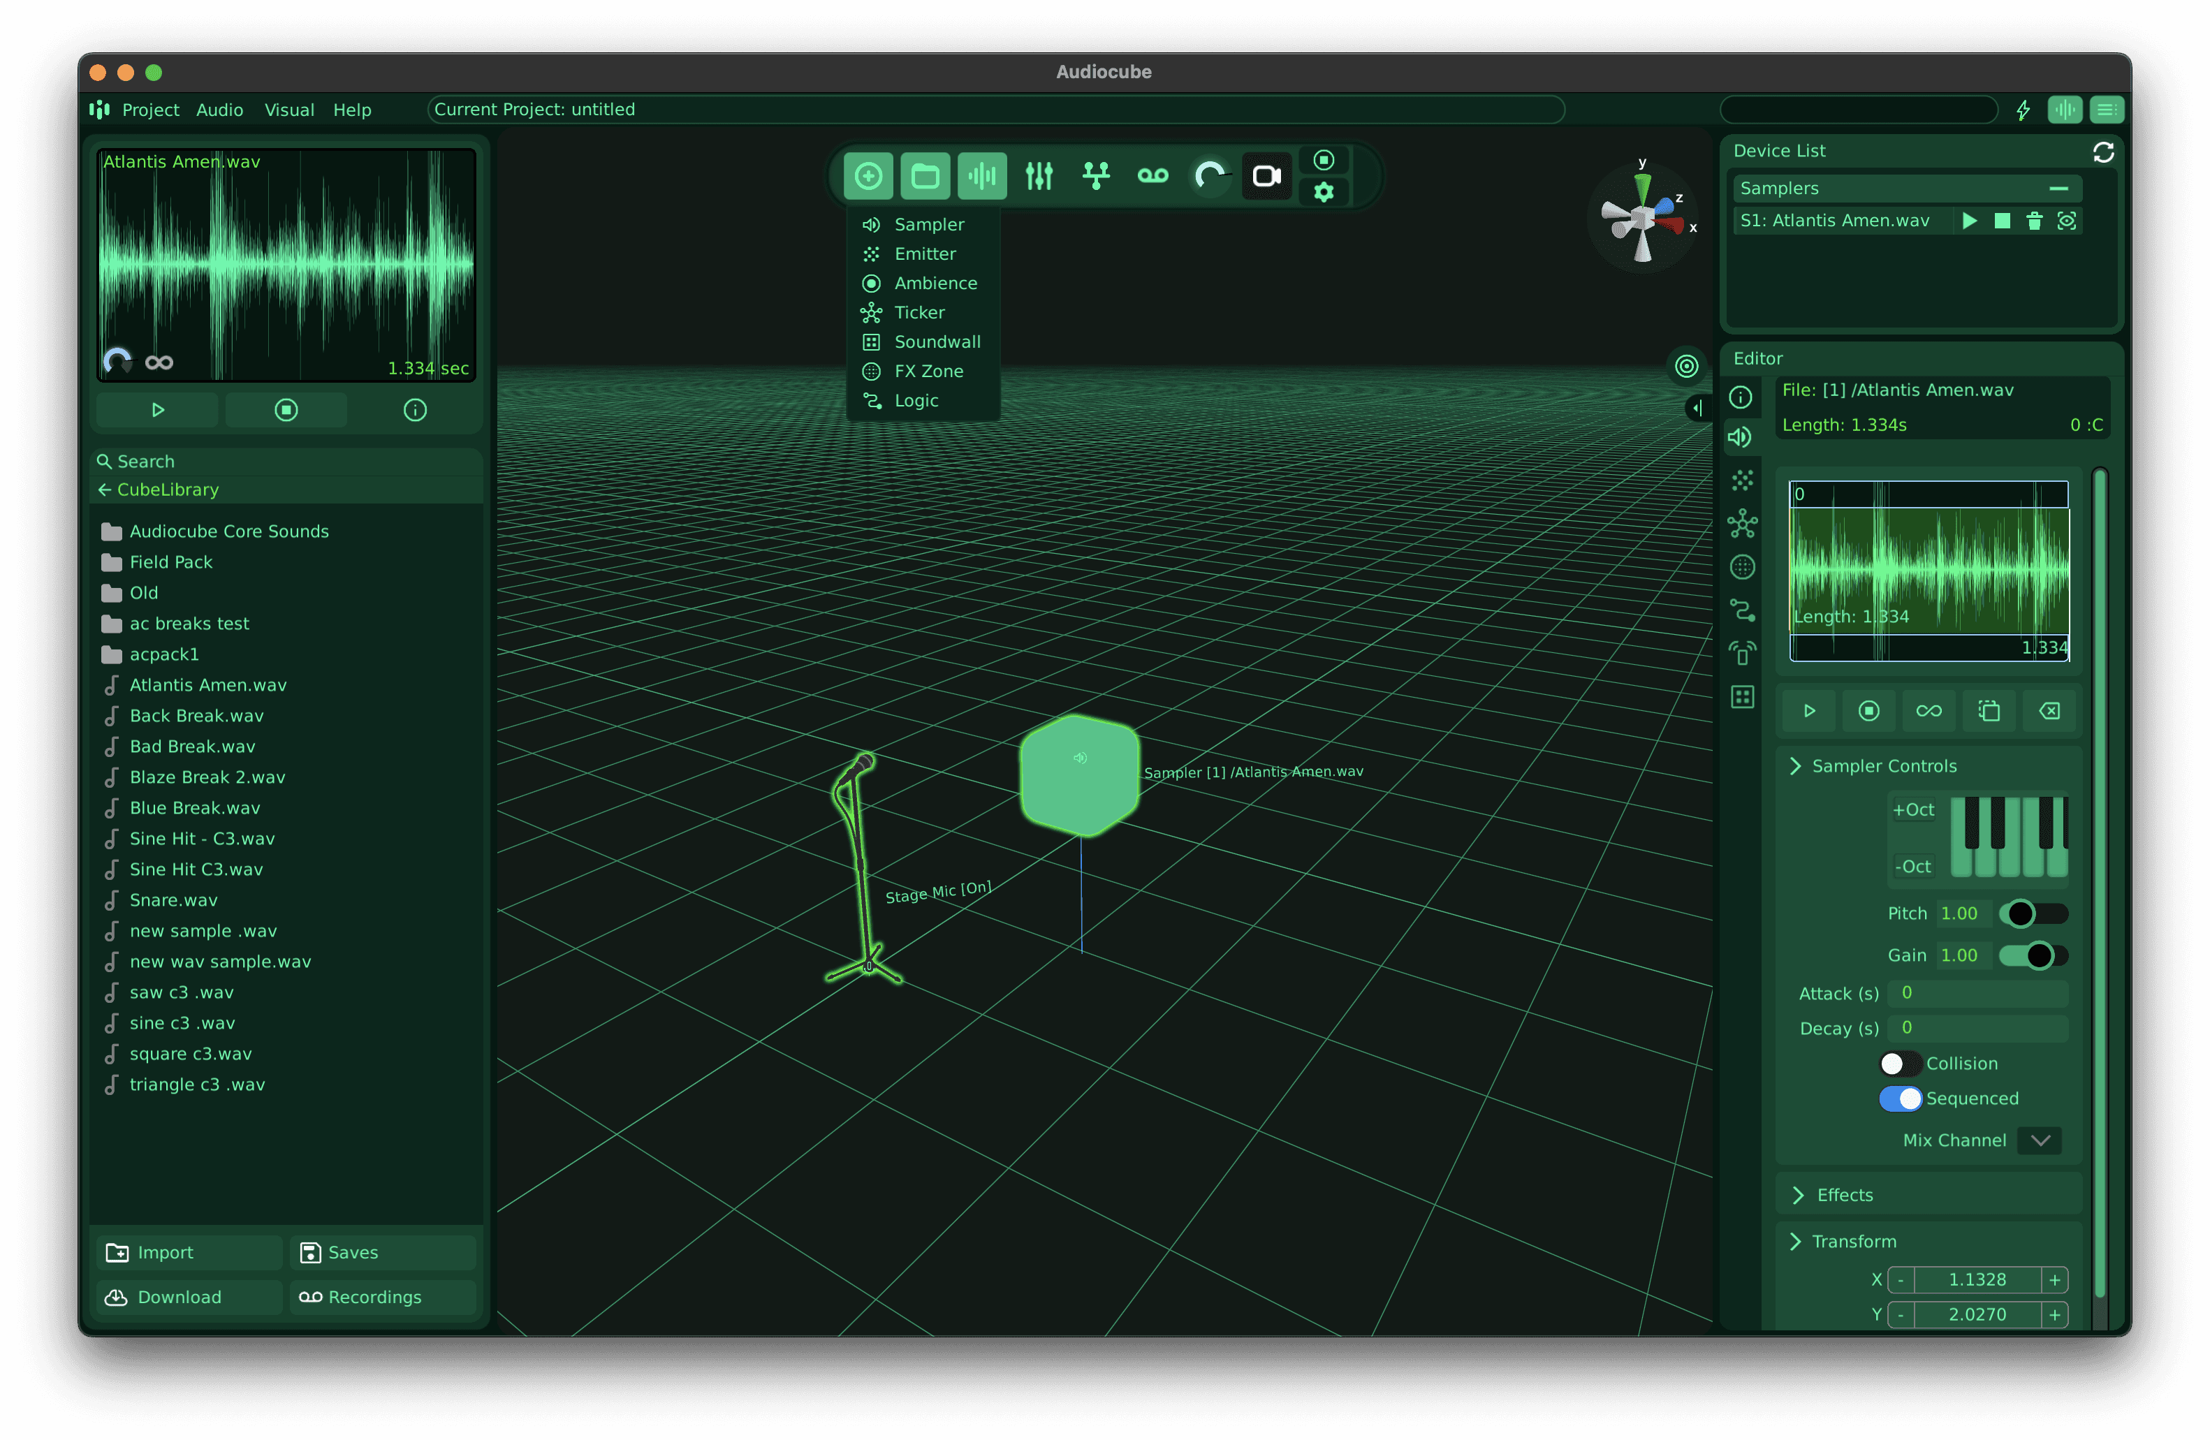Select Blaze Break 2.wav in library

(x=207, y=777)
